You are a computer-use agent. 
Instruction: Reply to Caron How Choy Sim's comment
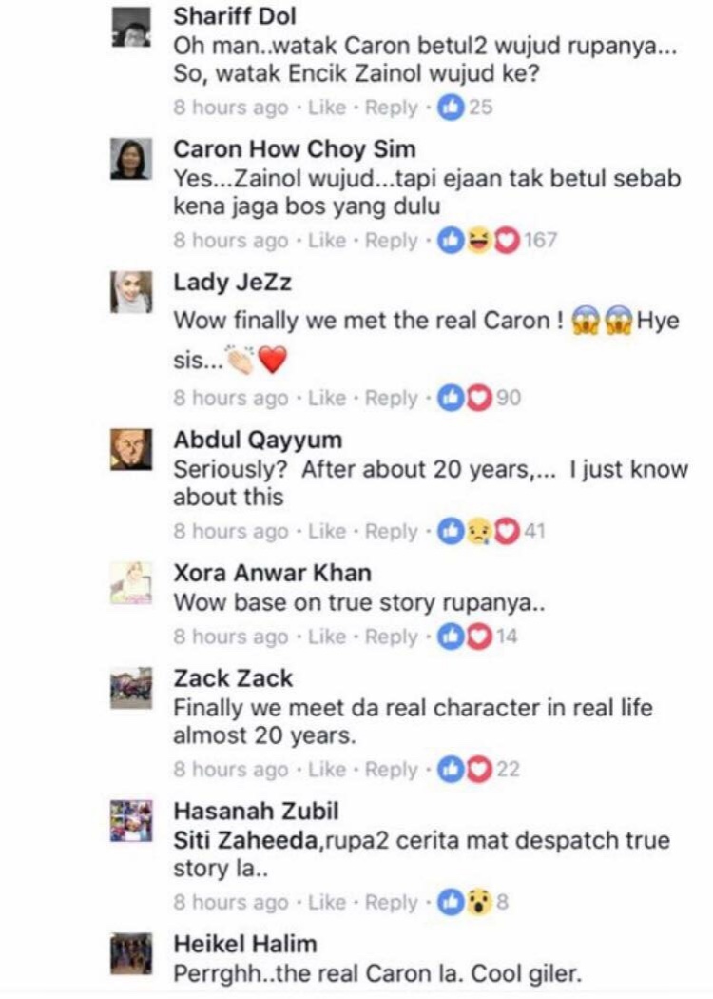coord(392,240)
